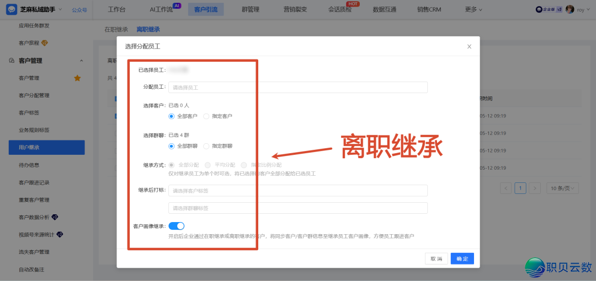Click the 芝麻私域助手 logo icon
Viewport: 596px width, 281px height.
coord(12,9)
